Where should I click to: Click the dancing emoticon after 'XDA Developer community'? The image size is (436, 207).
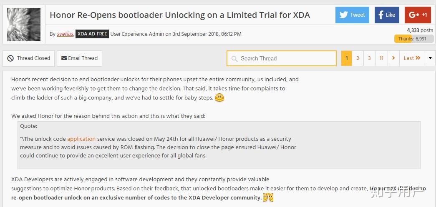268,197
